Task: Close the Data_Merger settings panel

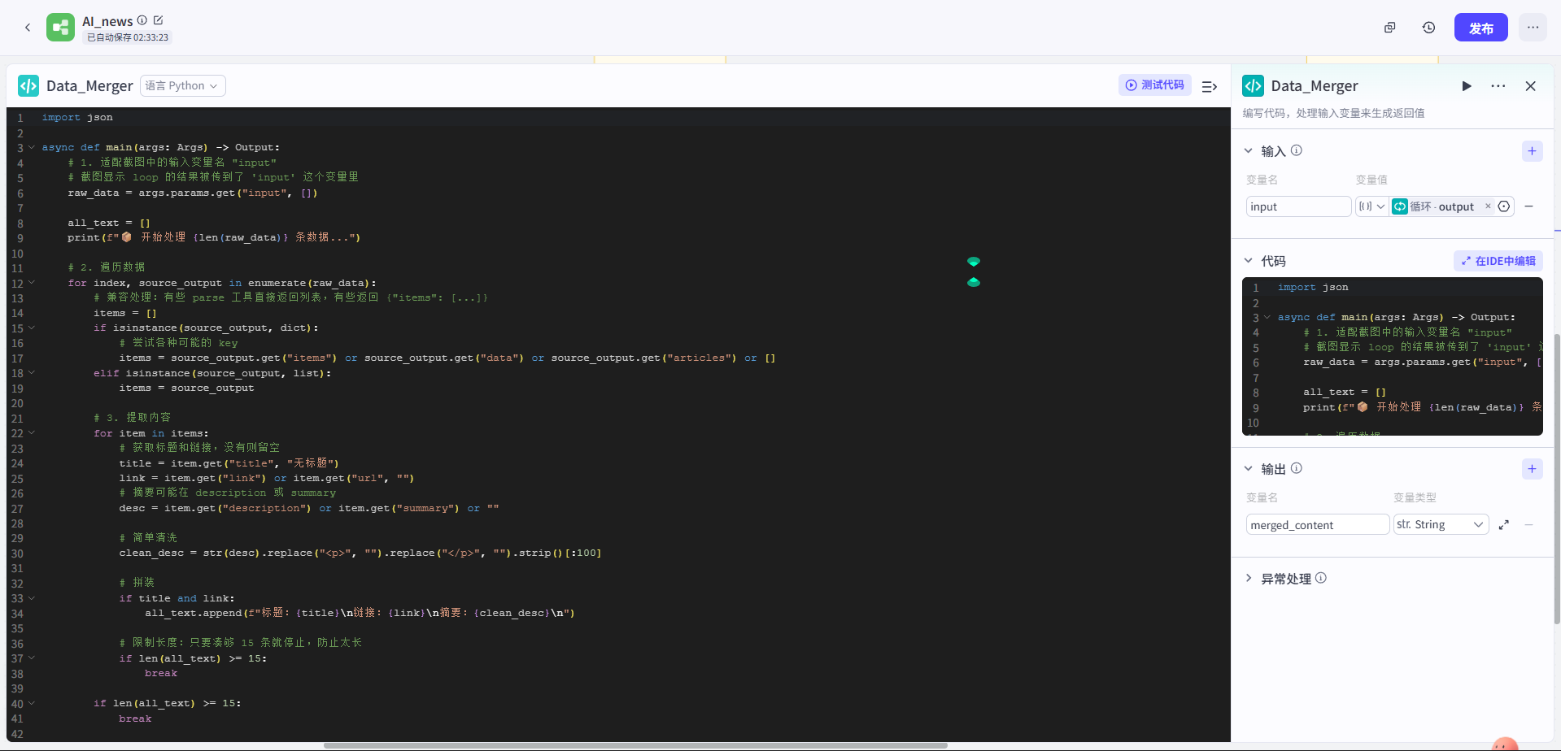Action: point(1531,86)
